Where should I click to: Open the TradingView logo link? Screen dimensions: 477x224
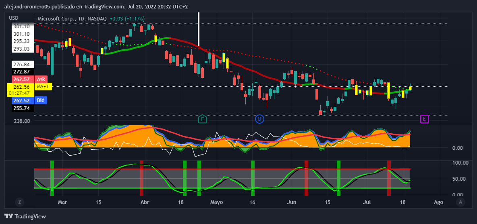pos(25,216)
